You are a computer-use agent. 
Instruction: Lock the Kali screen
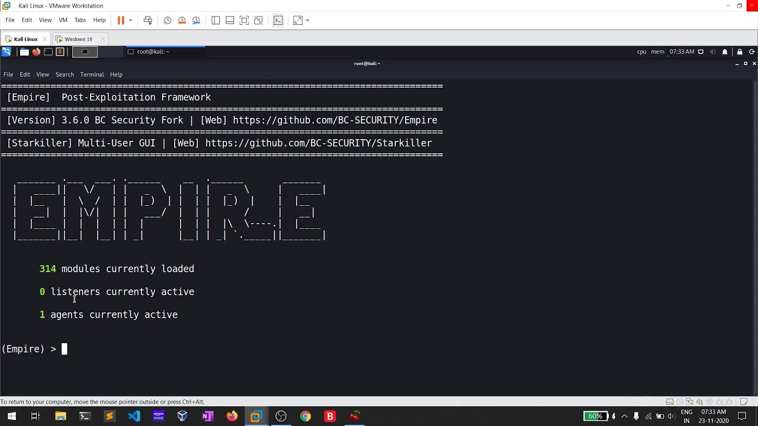[x=740, y=51]
